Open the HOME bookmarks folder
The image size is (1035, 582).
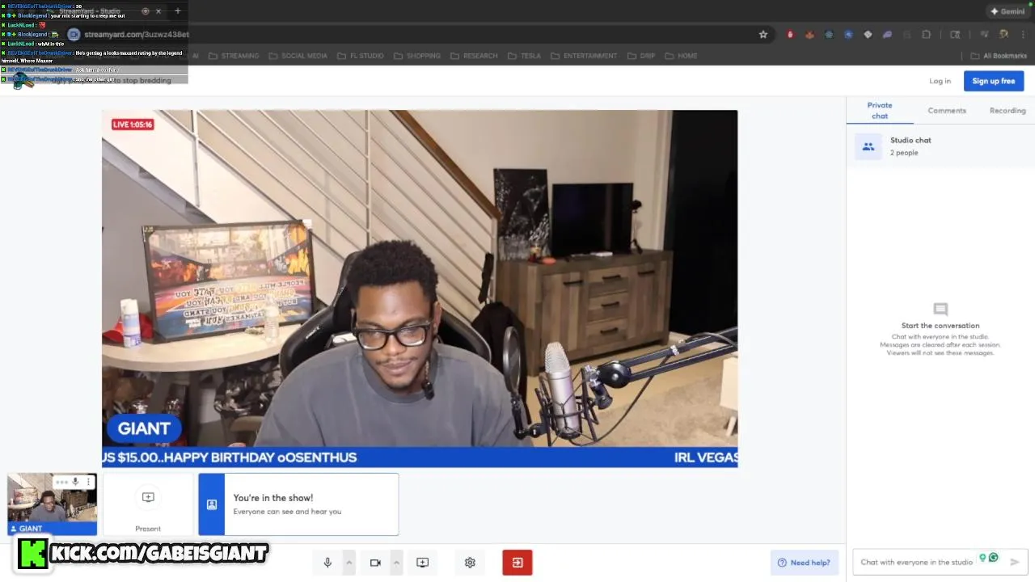point(680,56)
